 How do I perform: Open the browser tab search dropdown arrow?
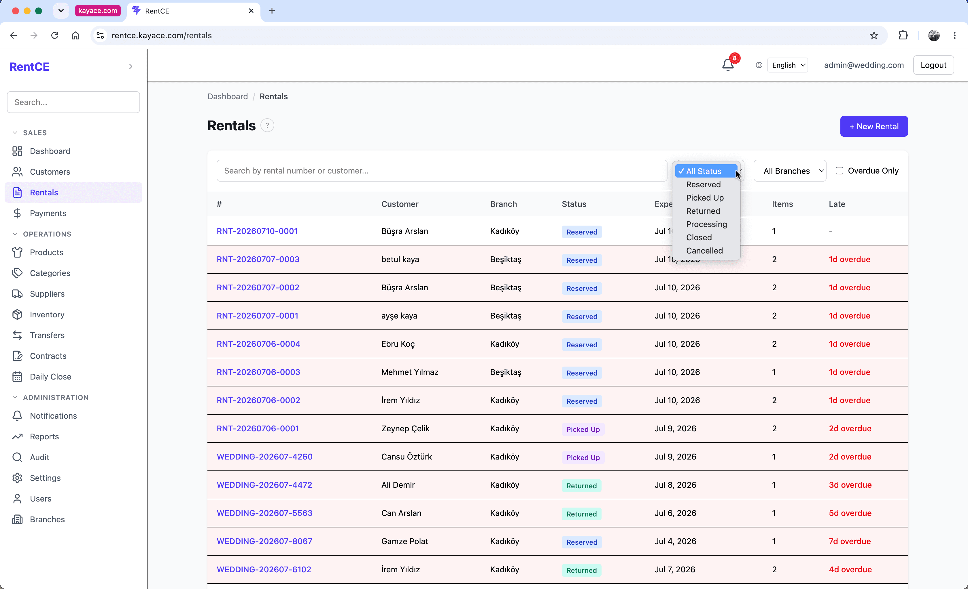pyautogui.click(x=61, y=11)
